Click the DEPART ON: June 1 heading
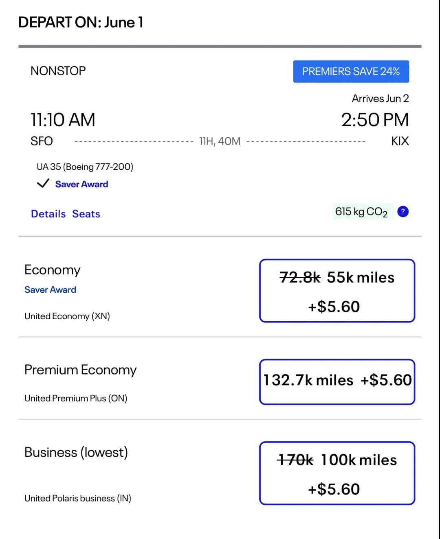Image resolution: width=440 pixels, height=539 pixels. click(81, 22)
